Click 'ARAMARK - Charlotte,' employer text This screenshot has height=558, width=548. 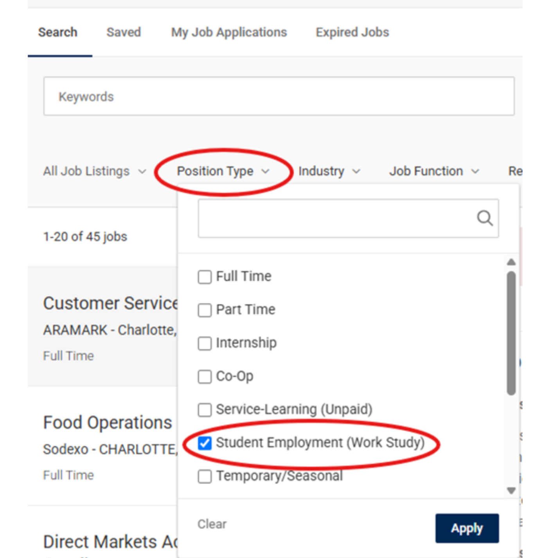click(110, 330)
